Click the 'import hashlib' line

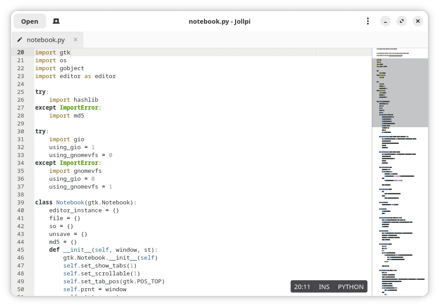pyautogui.click(x=74, y=100)
